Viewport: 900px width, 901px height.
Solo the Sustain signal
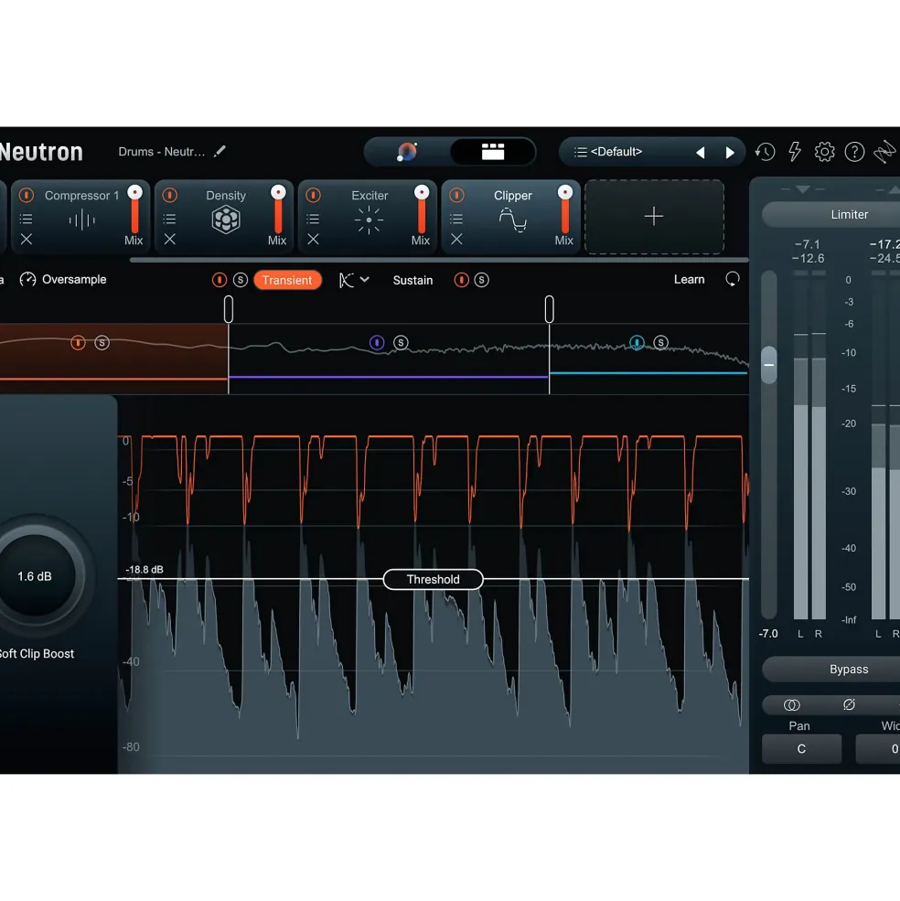pyautogui.click(x=482, y=280)
